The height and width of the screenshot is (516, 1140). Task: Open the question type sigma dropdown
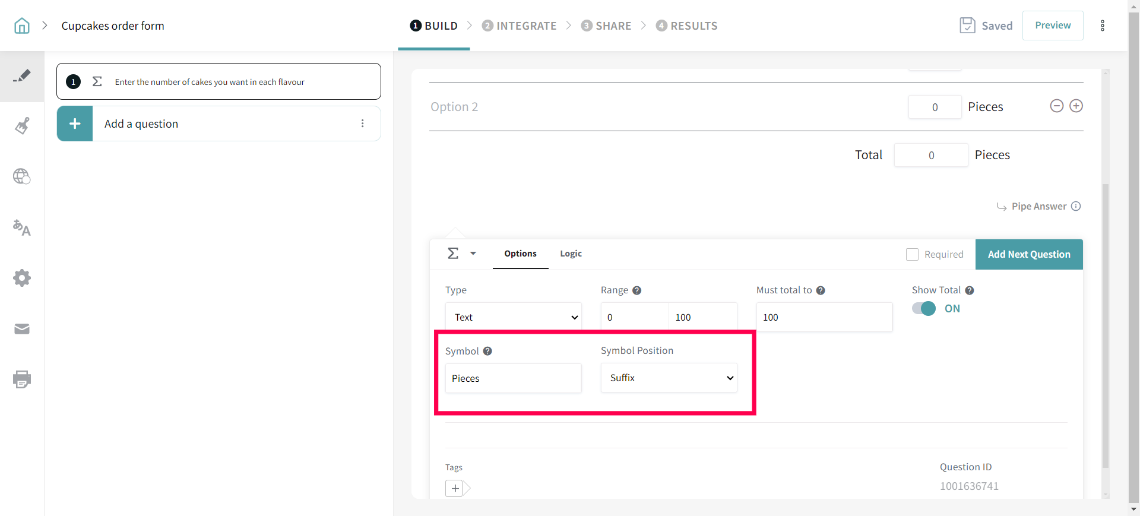coord(461,254)
